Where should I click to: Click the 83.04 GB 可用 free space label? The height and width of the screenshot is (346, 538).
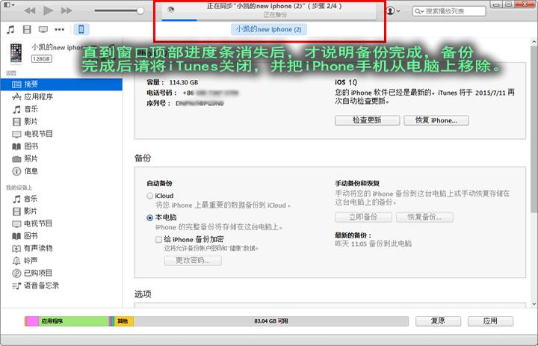[271, 321]
